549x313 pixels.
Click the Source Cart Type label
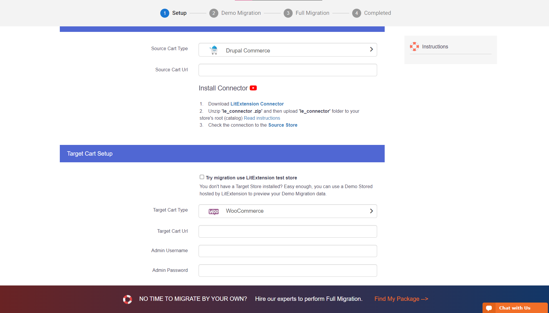tap(169, 48)
